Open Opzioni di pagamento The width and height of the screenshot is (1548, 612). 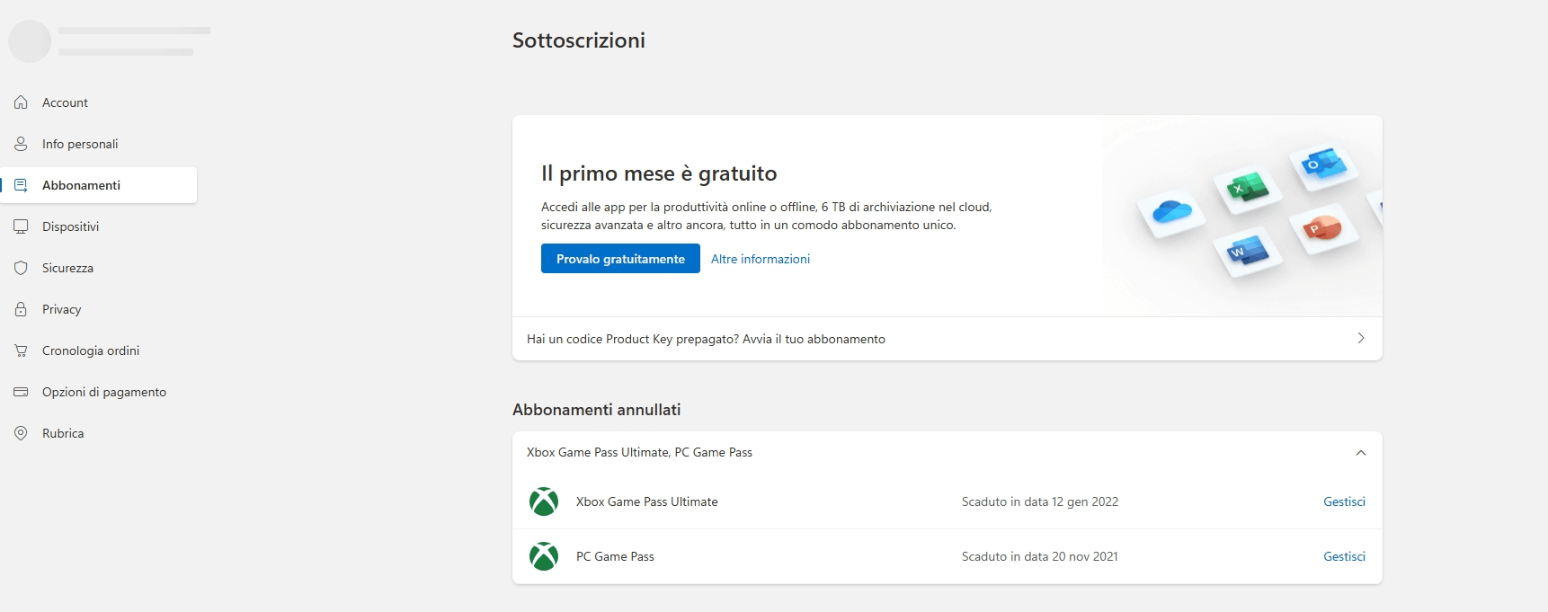[99, 392]
